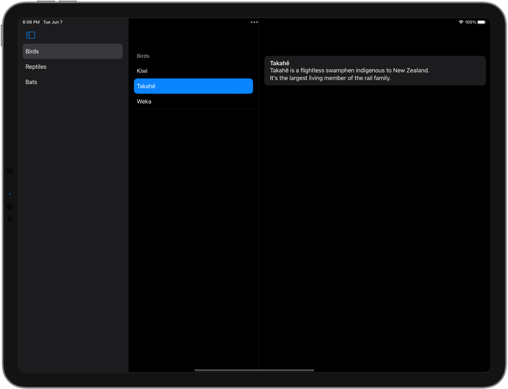Click the Takahē detail title text
Screen dimensions: 508x389
[x=279, y=63]
